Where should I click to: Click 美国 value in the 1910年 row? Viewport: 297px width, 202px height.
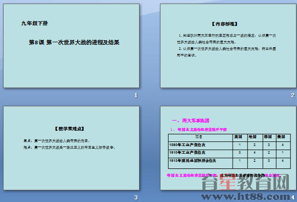click(283, 154)
